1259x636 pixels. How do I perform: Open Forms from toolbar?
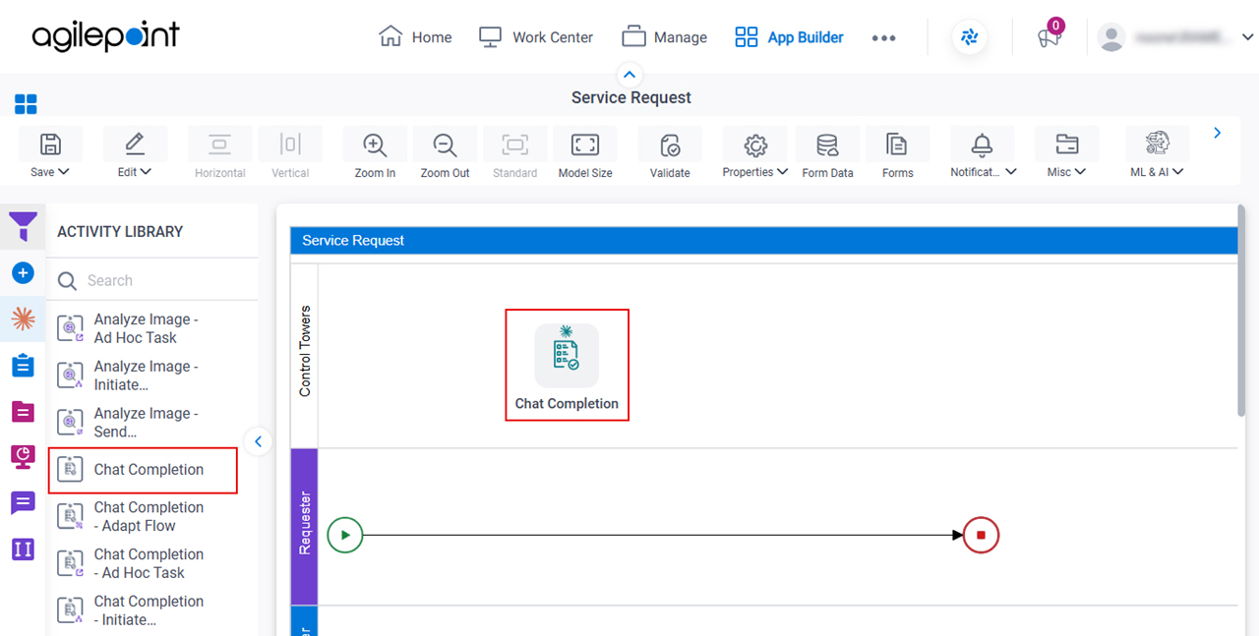897,154
